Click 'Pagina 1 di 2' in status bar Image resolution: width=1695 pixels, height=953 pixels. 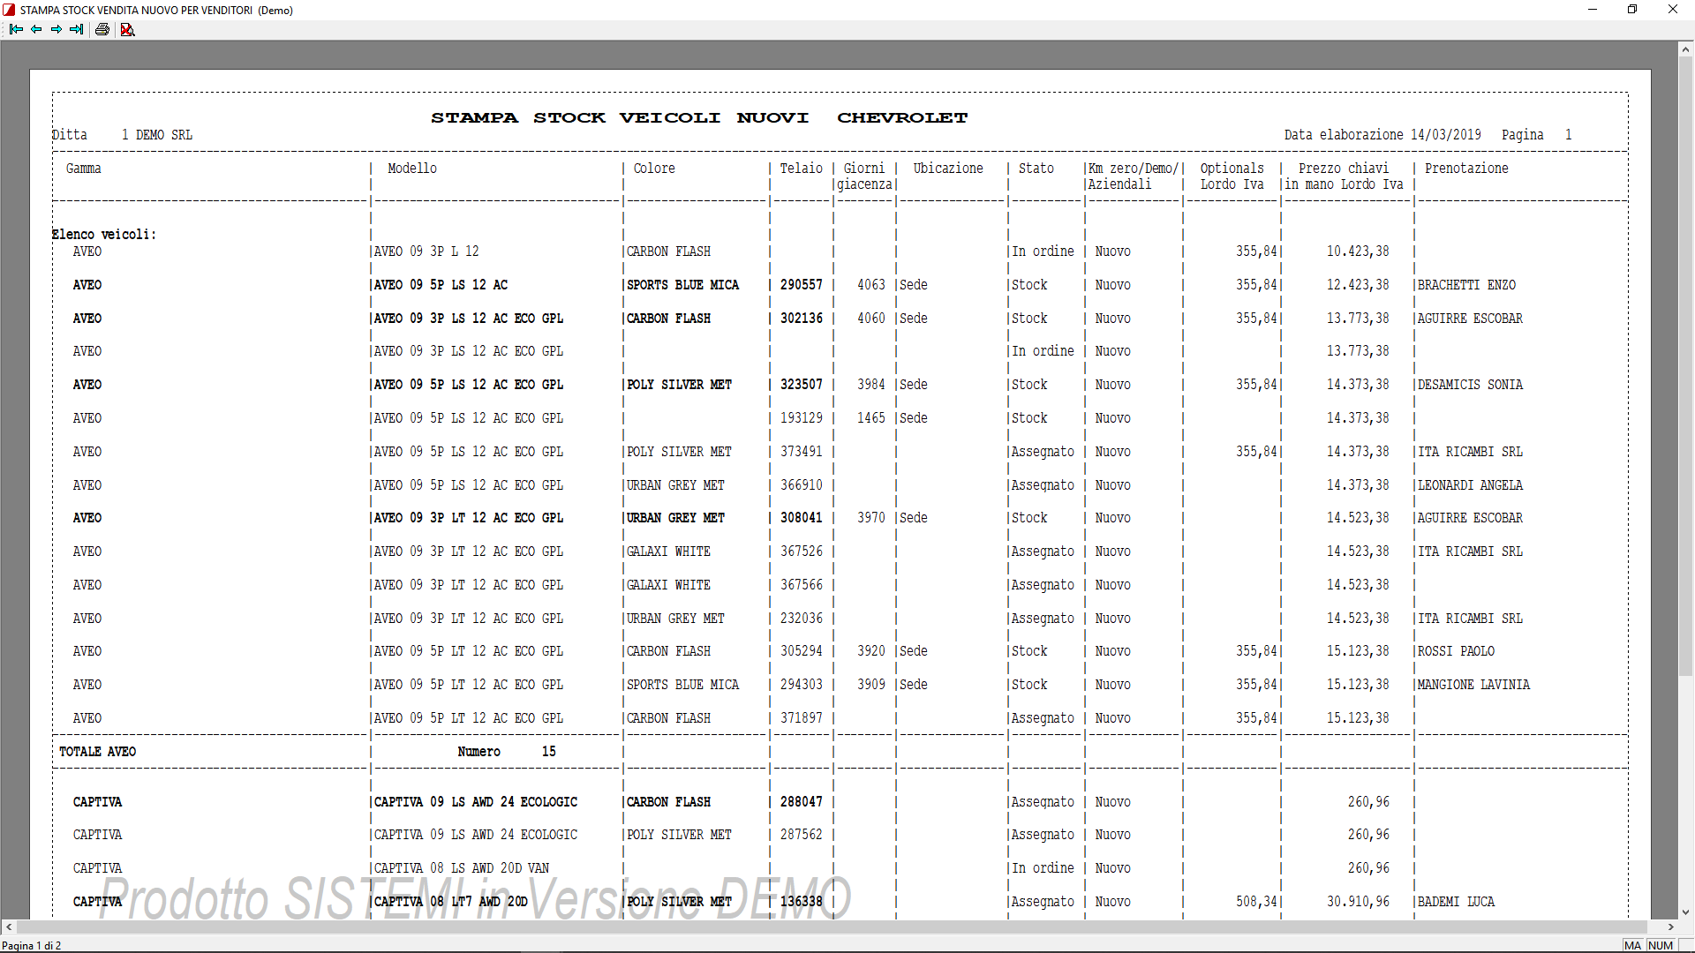tap(32, 945)
